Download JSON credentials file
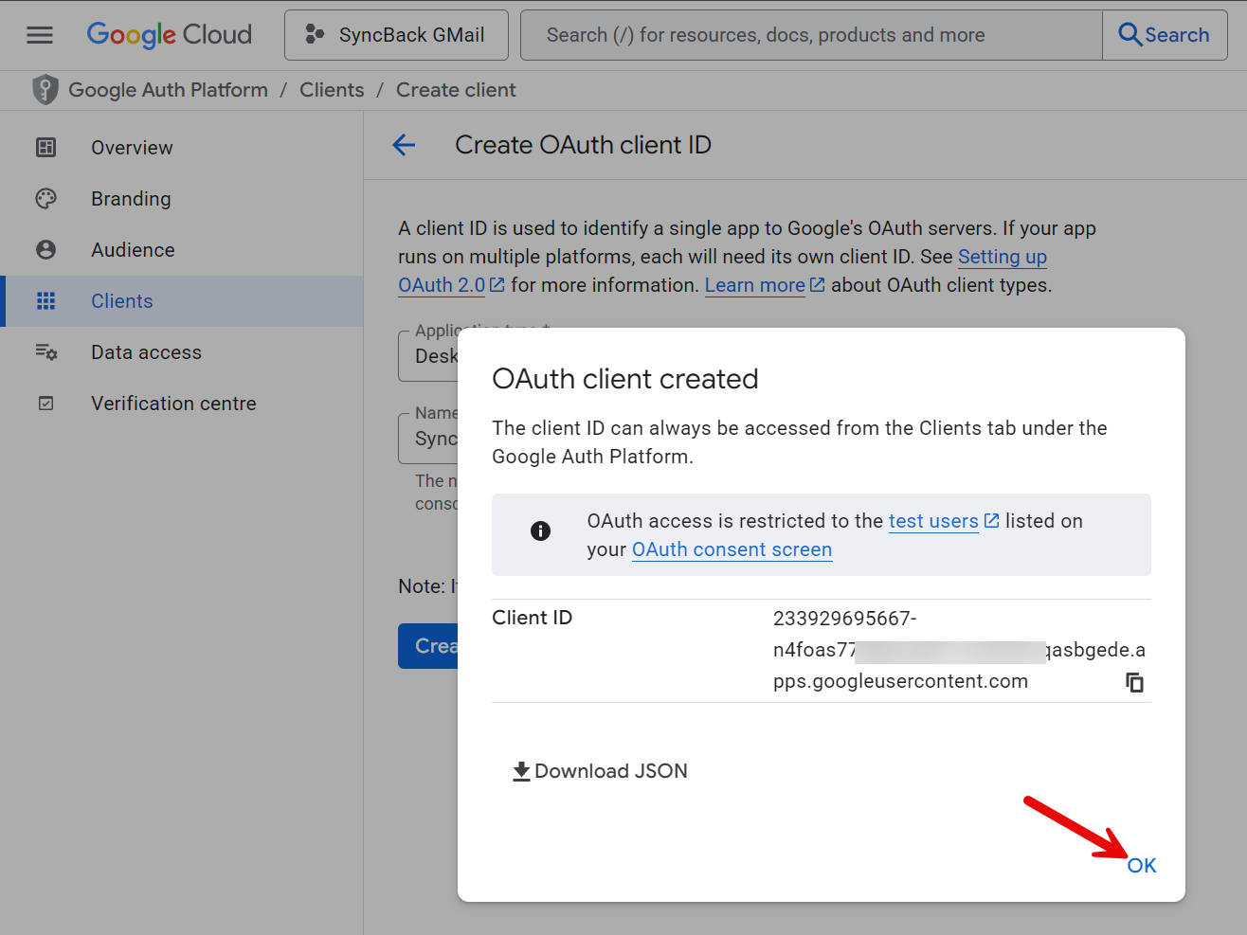Screen dimensions: 1247x935 point(600,771)
